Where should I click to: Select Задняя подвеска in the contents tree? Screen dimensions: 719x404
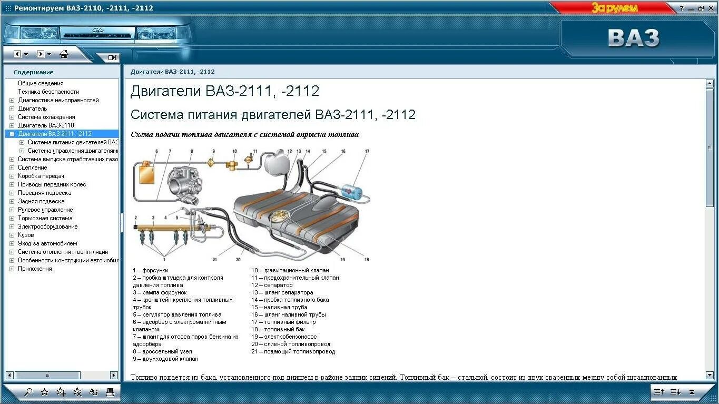click(41, 201)
